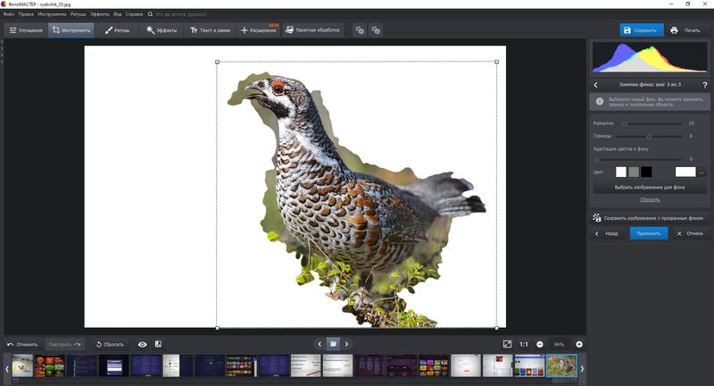Click the first presets list icon in the toolbar
714x386 pixels.
pyautogui.click(x=360, y=30)
